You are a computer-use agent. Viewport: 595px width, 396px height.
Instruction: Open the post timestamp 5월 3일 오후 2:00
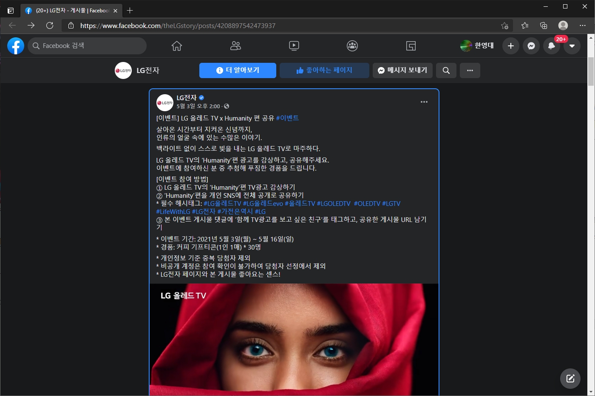coord(198,106)
